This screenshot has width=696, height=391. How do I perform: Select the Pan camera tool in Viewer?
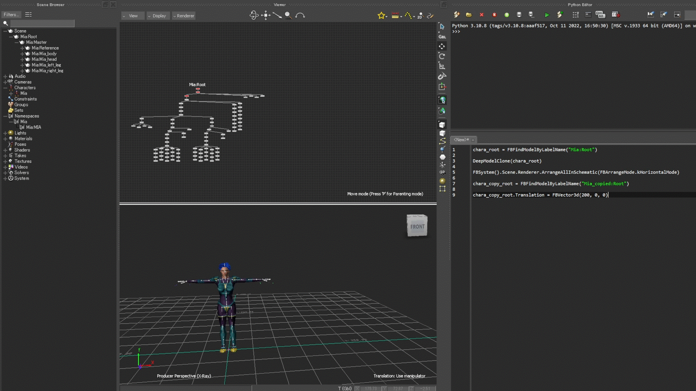[266, 15]
